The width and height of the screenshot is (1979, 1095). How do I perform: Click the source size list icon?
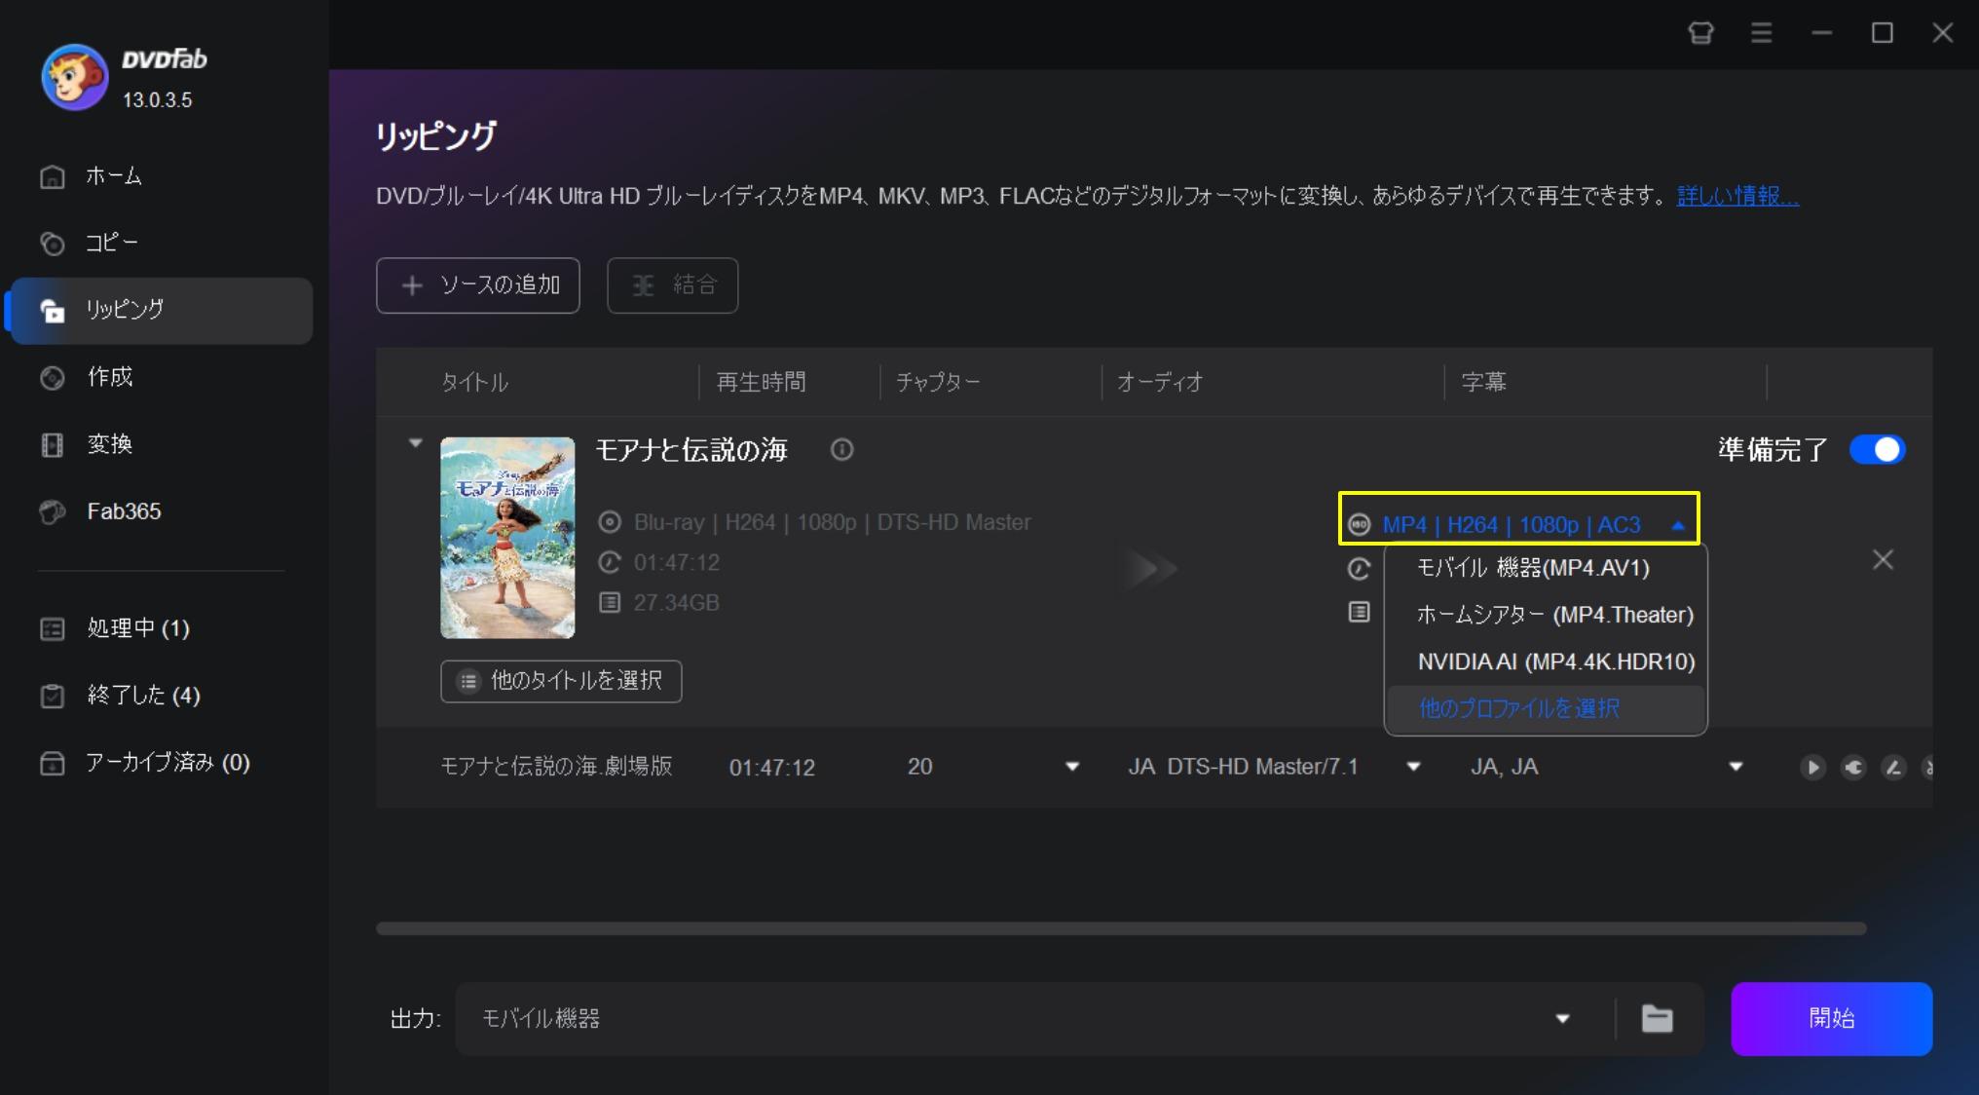point(610,603)
